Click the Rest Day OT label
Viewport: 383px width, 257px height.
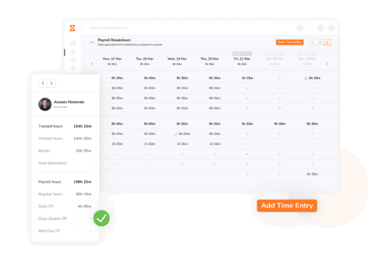(x=49, y=231)
